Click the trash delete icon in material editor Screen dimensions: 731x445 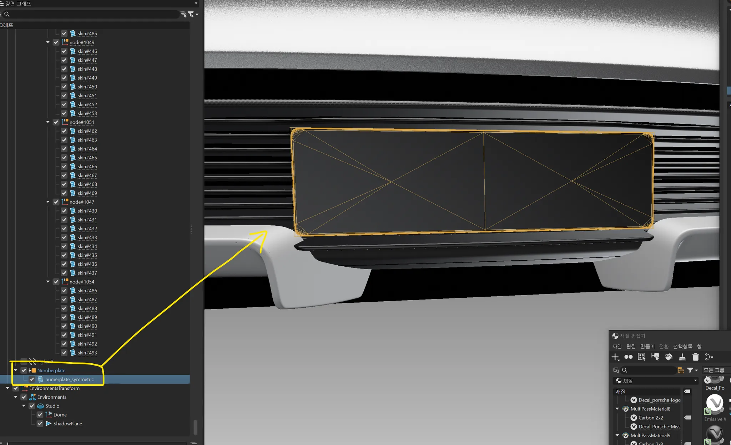(x=695, y=357)
